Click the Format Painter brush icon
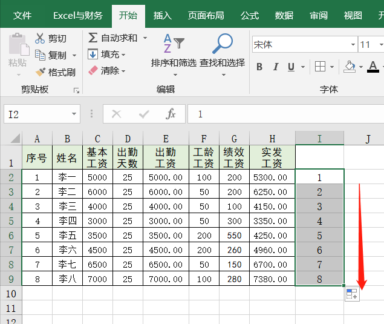 click(41, 72)
